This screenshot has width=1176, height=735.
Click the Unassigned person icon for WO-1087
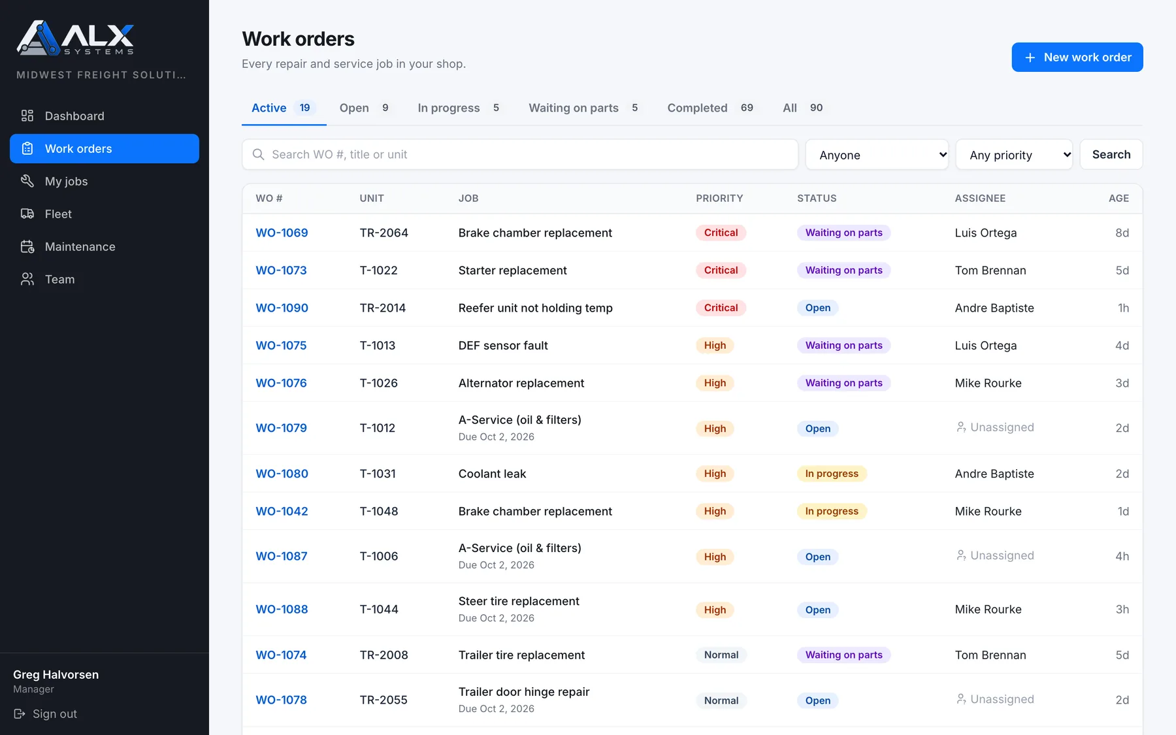pyautogui.click(x=961, y=555)
